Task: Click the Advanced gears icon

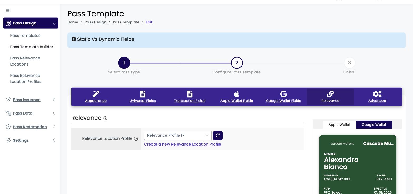Action: pyautogui.click(x=377, y=94)
